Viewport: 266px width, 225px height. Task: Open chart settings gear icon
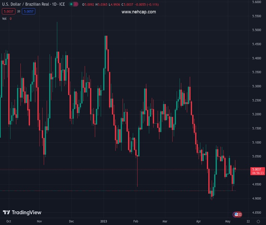(x=257, y=221)
